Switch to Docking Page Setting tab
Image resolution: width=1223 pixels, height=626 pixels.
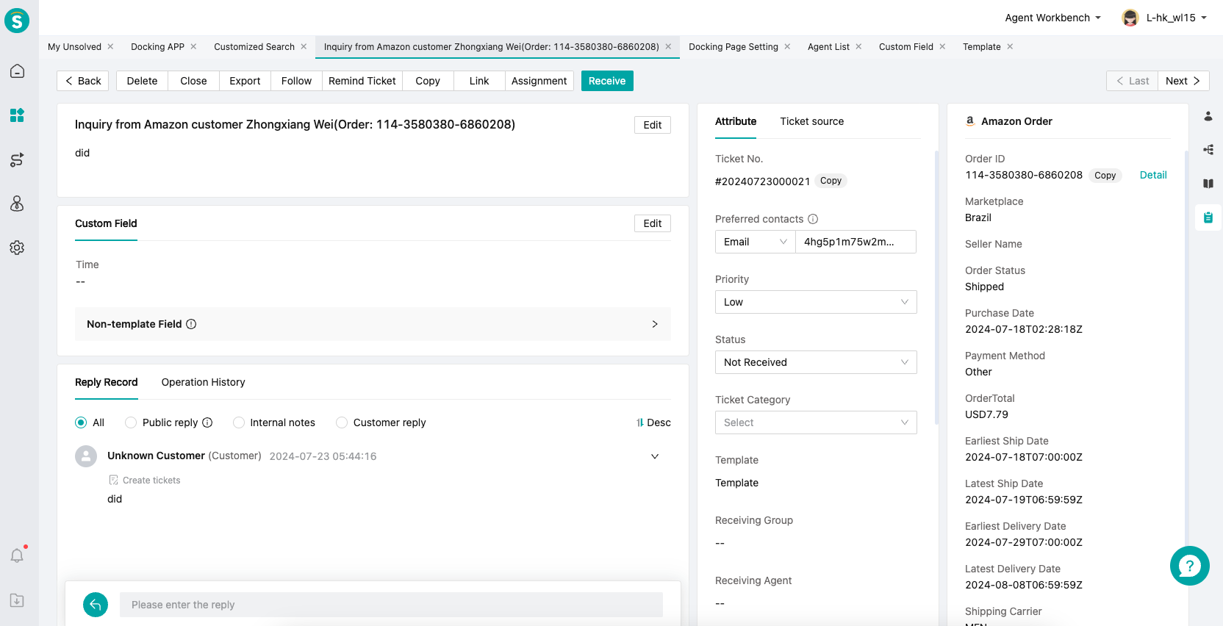coord(733,46)
